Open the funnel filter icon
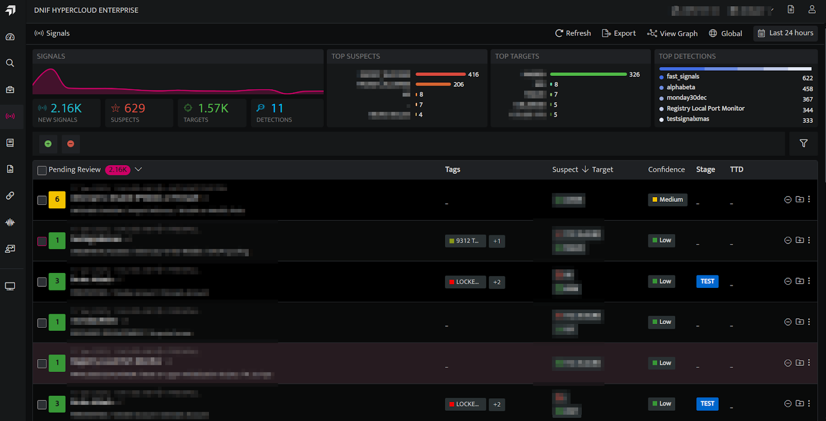Viewport: 826px width, 421px height. click(804, 143)
